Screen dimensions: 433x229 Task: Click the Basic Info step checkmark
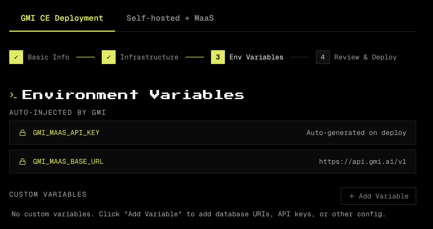coord(16,57)
